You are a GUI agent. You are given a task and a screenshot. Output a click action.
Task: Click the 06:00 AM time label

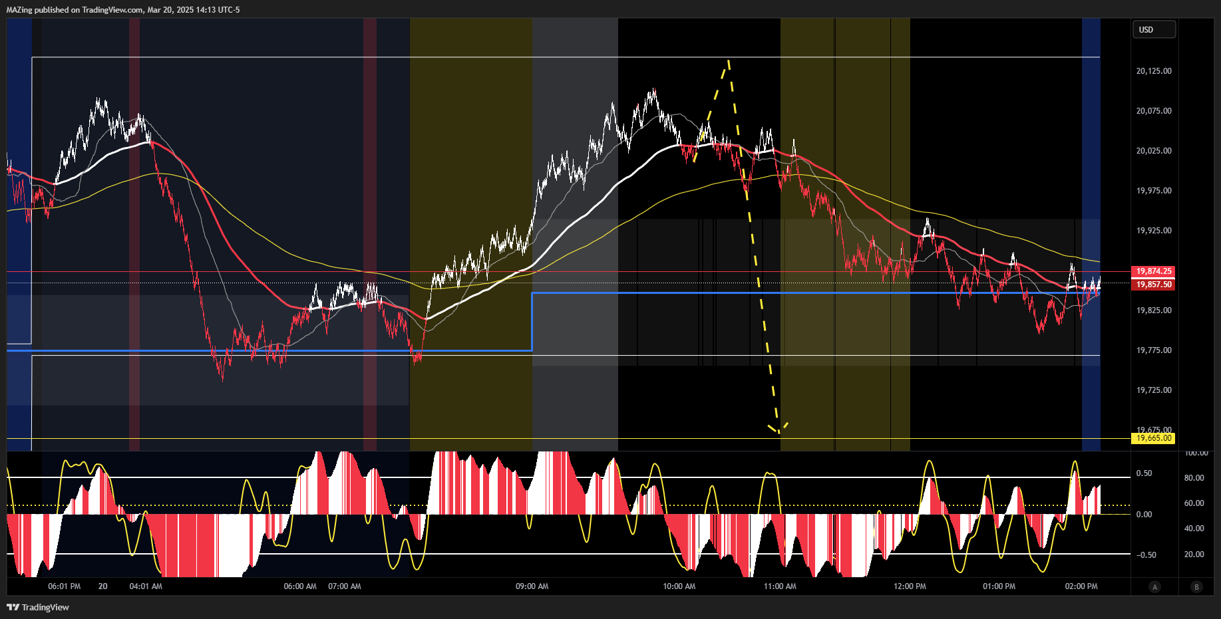tap(300, 586)
